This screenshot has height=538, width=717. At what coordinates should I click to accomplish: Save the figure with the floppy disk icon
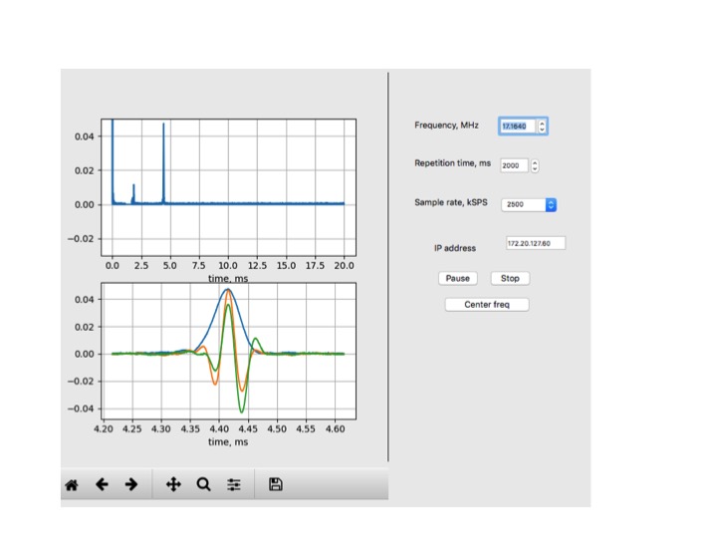276,485
